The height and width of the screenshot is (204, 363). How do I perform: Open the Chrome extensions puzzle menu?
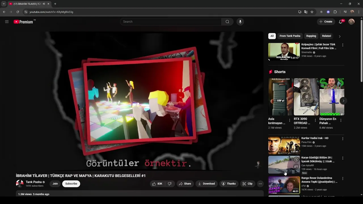click(335, 12)
